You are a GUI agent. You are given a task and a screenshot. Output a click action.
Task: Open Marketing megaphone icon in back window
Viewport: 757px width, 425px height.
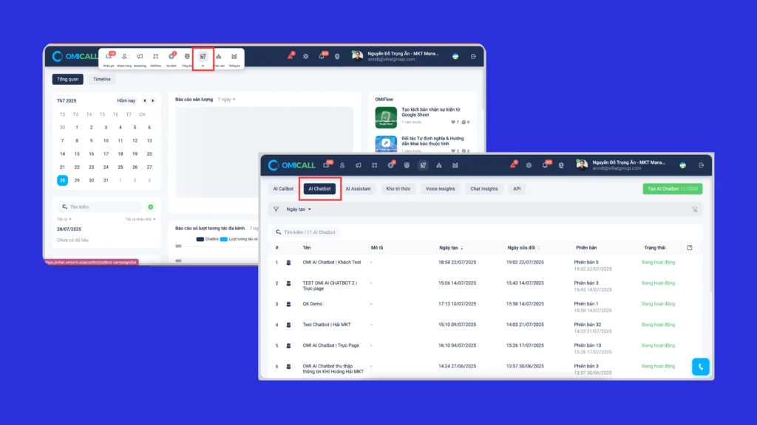pos(140,58)
